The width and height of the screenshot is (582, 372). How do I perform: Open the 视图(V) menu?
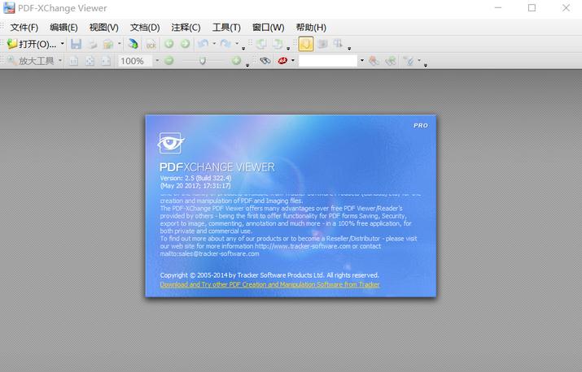tap(103, 28)
